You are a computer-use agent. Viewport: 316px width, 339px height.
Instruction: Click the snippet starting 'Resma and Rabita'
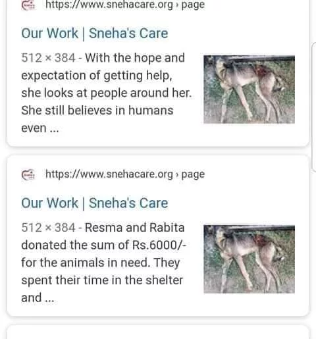(104, 263)
